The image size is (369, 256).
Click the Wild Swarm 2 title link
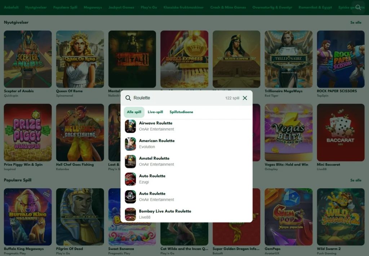[329, 249]
